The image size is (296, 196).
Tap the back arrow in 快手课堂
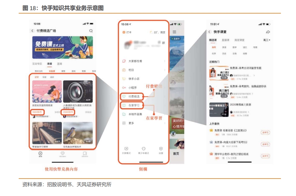(x=209, y=32)
